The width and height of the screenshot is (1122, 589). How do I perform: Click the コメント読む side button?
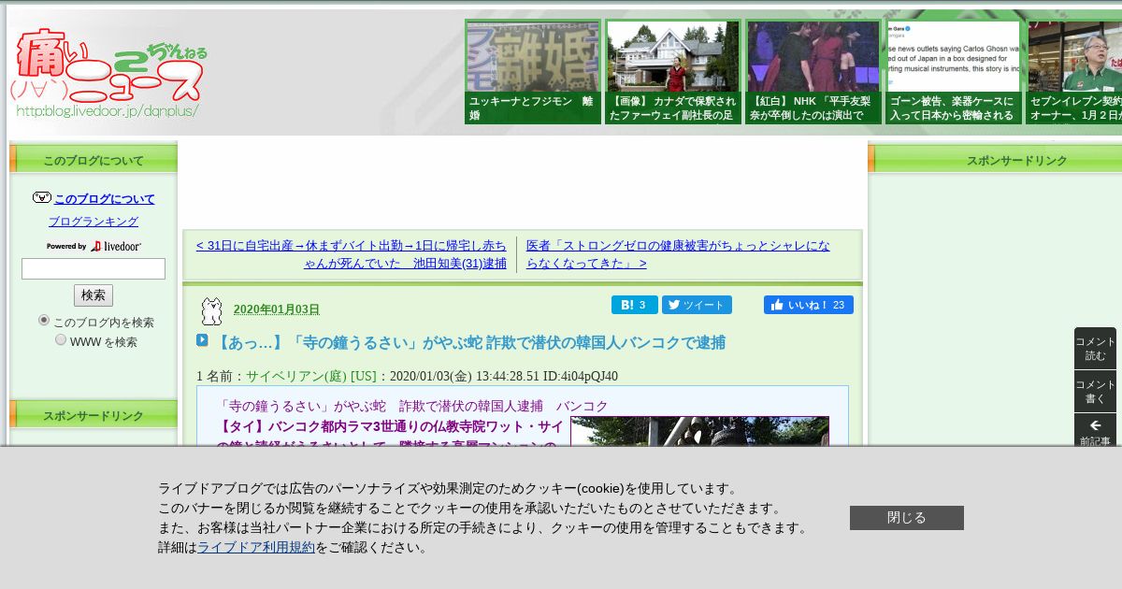[1095, 348]
